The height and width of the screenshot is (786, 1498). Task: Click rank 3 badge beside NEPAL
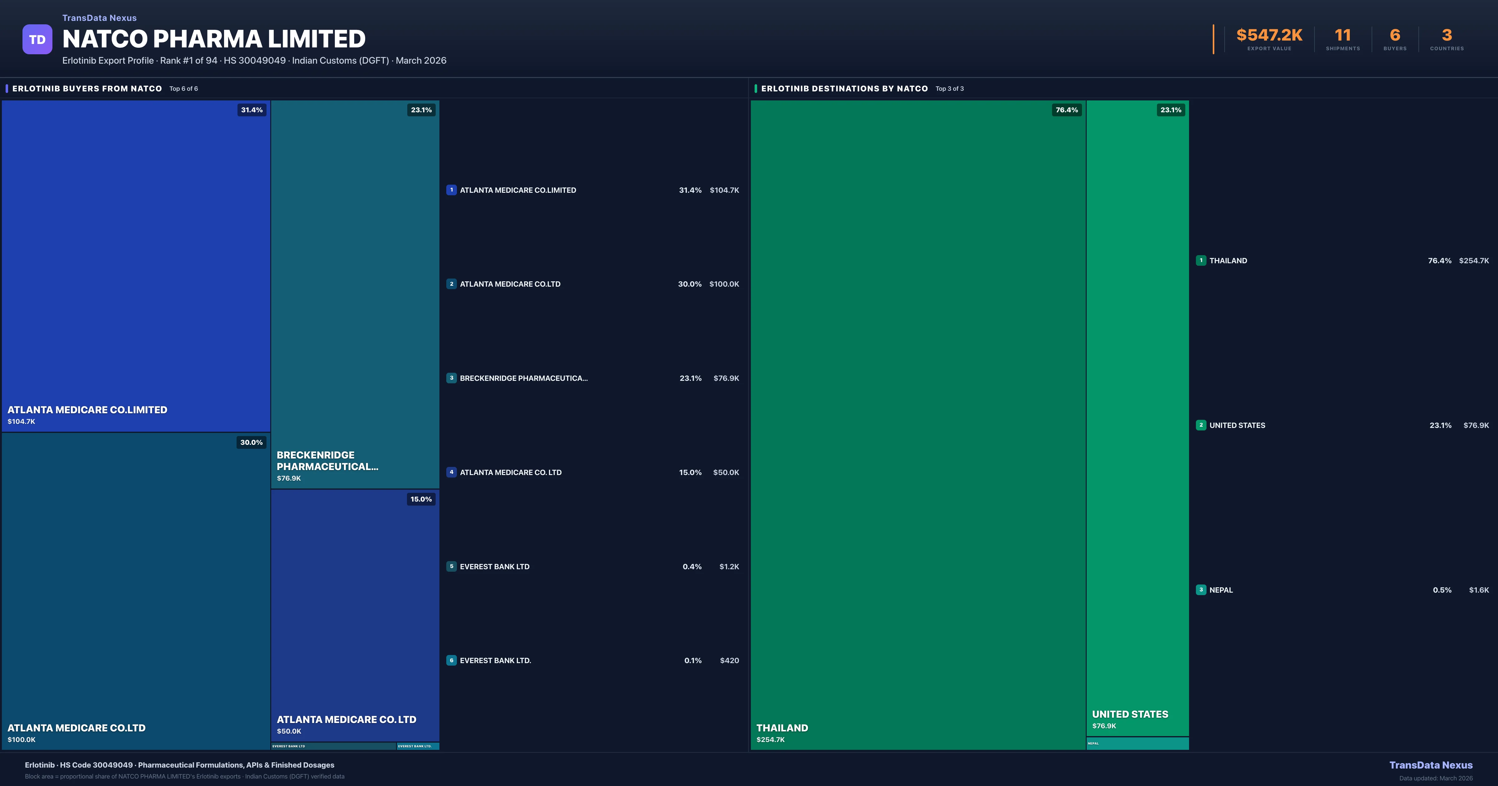[1201, 589]
